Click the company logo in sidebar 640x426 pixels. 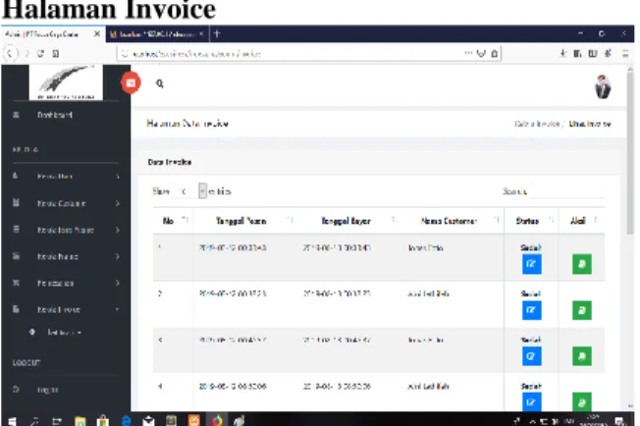click(66, 82)
